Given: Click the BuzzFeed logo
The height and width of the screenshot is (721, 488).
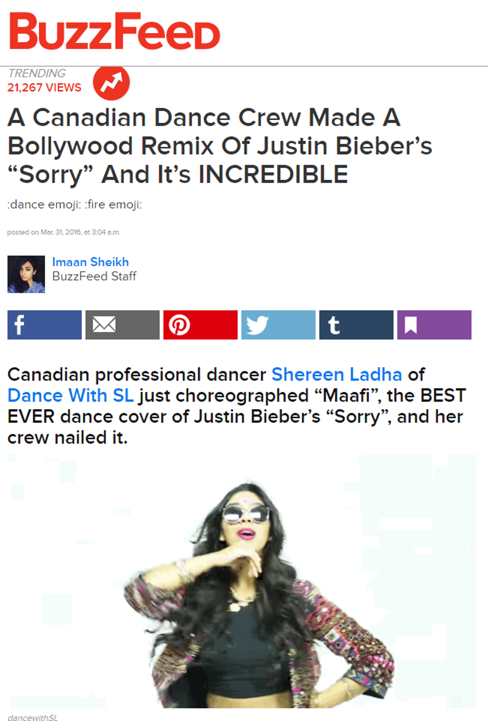Looking at the screenshot, I should [x=115, y=31].
